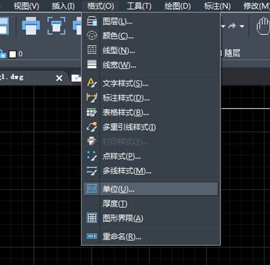Screen dimensions: 270x265
Task: Open the 插入(I) menu
Action: pyautogui.click(x=63, y=6)
